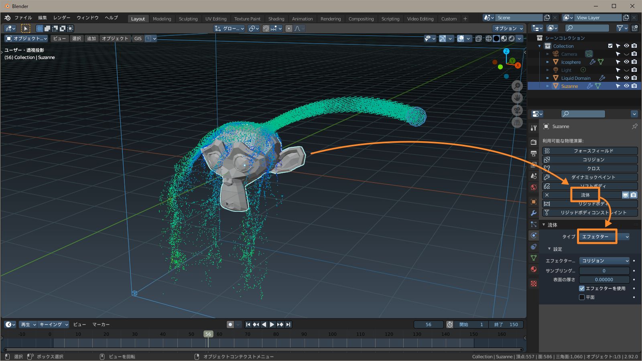This screenshot has height=361, width=642.
Task: Toggle proportional editing in the header
Action: [289, 28]
